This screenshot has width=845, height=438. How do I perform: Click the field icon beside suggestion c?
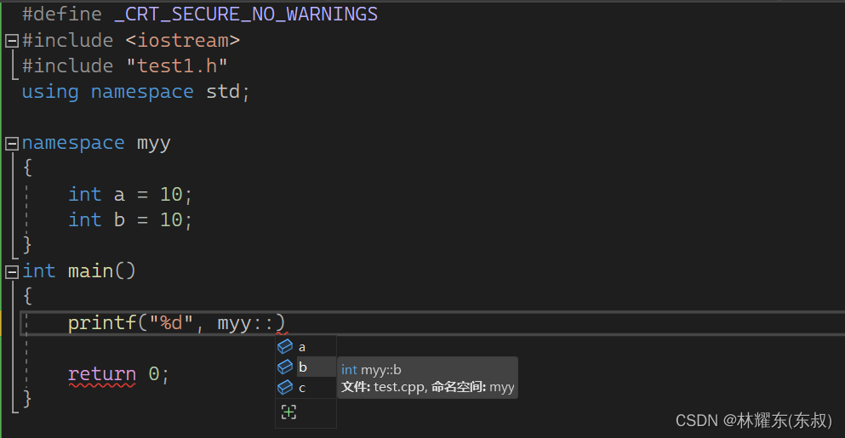point(285,387)
